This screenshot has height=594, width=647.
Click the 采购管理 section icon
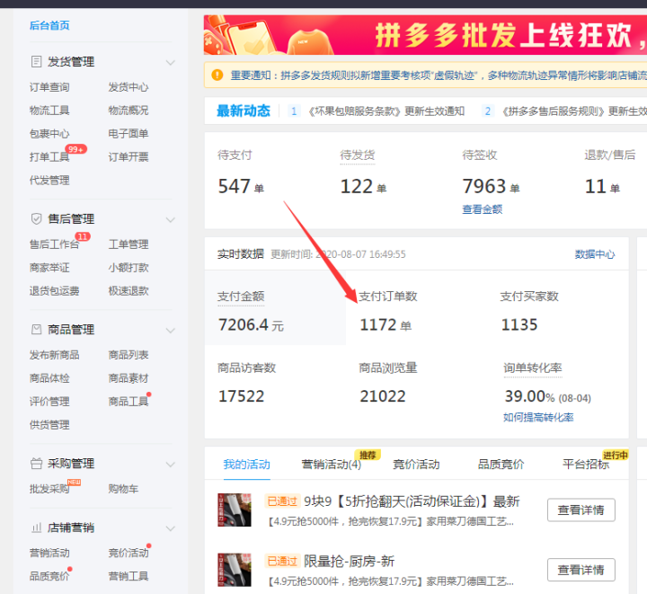tap(36, 463)
